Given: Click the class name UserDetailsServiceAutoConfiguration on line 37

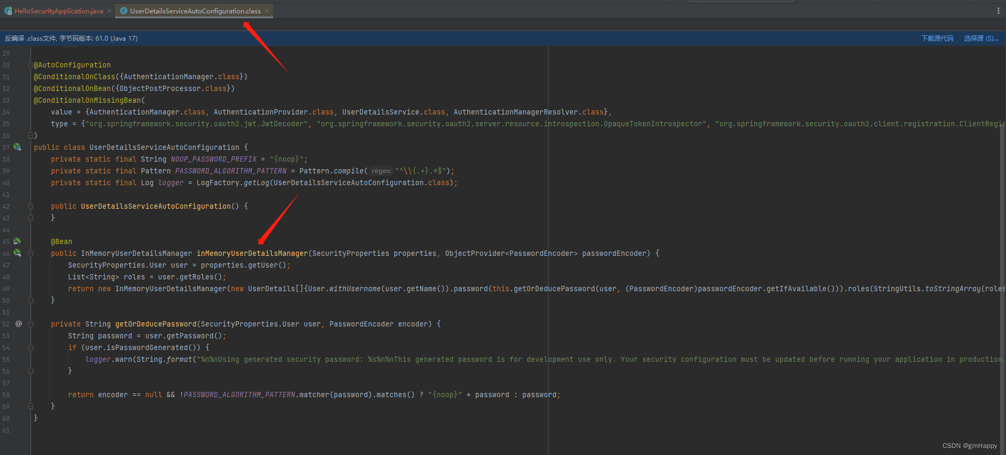Looking at the screenshot, I should click(x=164, y=147).
